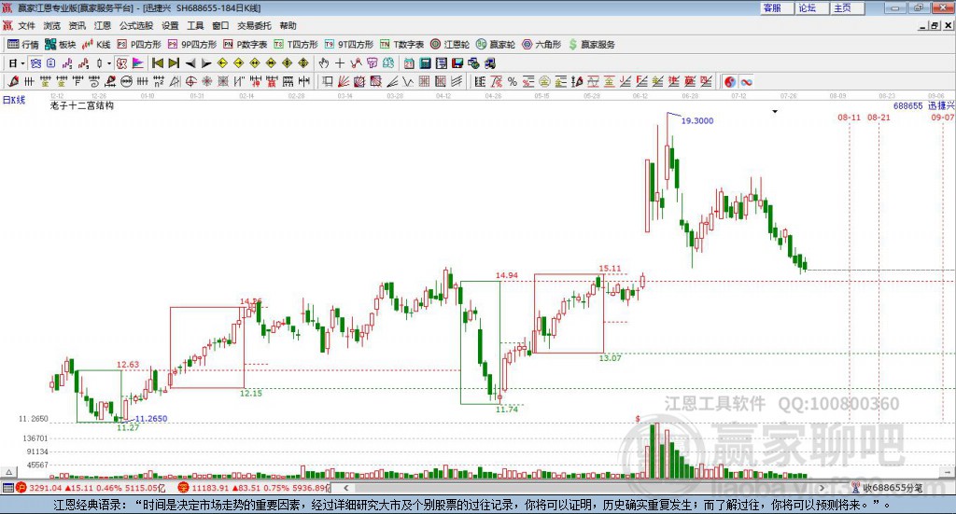
Task: Select the crosshair cursor tool
Action: pyautogui.click(x=340, y=63)
